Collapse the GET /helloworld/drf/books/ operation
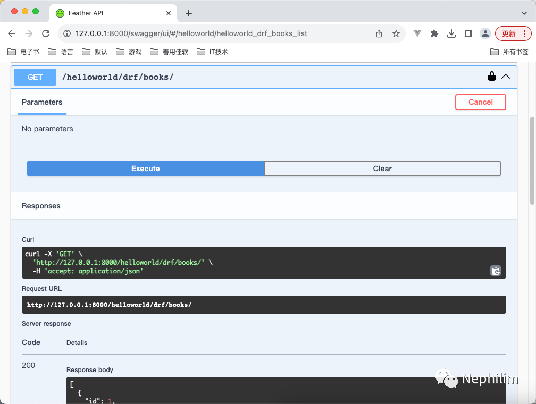This screenshot has width=536, height=404. tap(506, 77)
